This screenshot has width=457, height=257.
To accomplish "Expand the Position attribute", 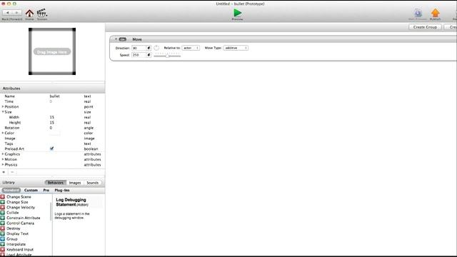I will [x=3, y=106].
